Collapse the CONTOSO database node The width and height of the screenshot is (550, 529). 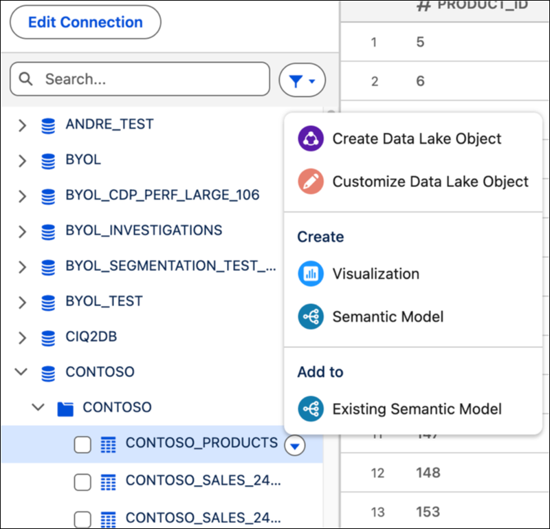(21, 371)
